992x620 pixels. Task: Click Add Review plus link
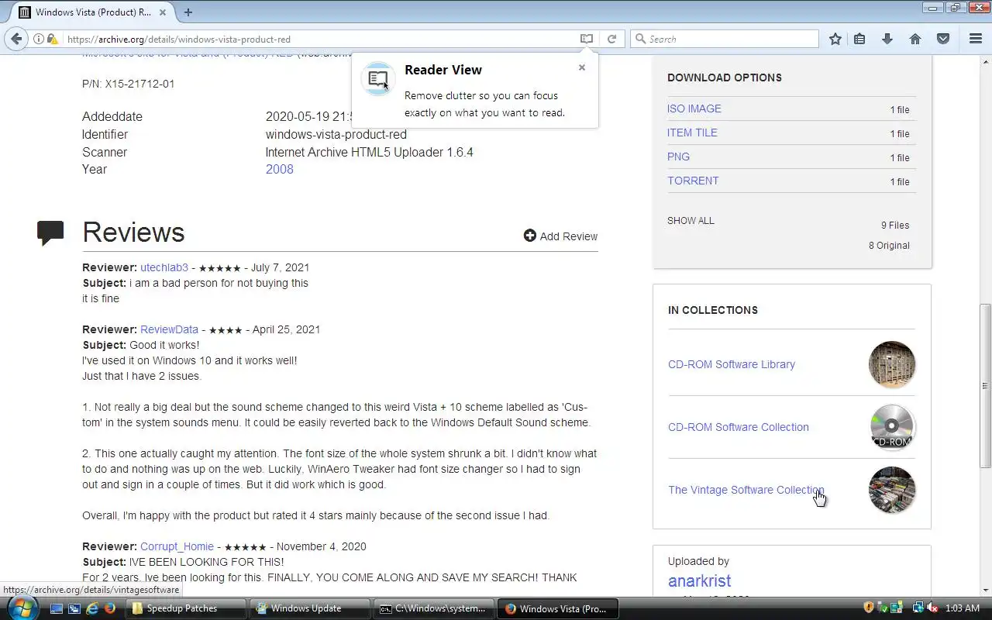560,236
